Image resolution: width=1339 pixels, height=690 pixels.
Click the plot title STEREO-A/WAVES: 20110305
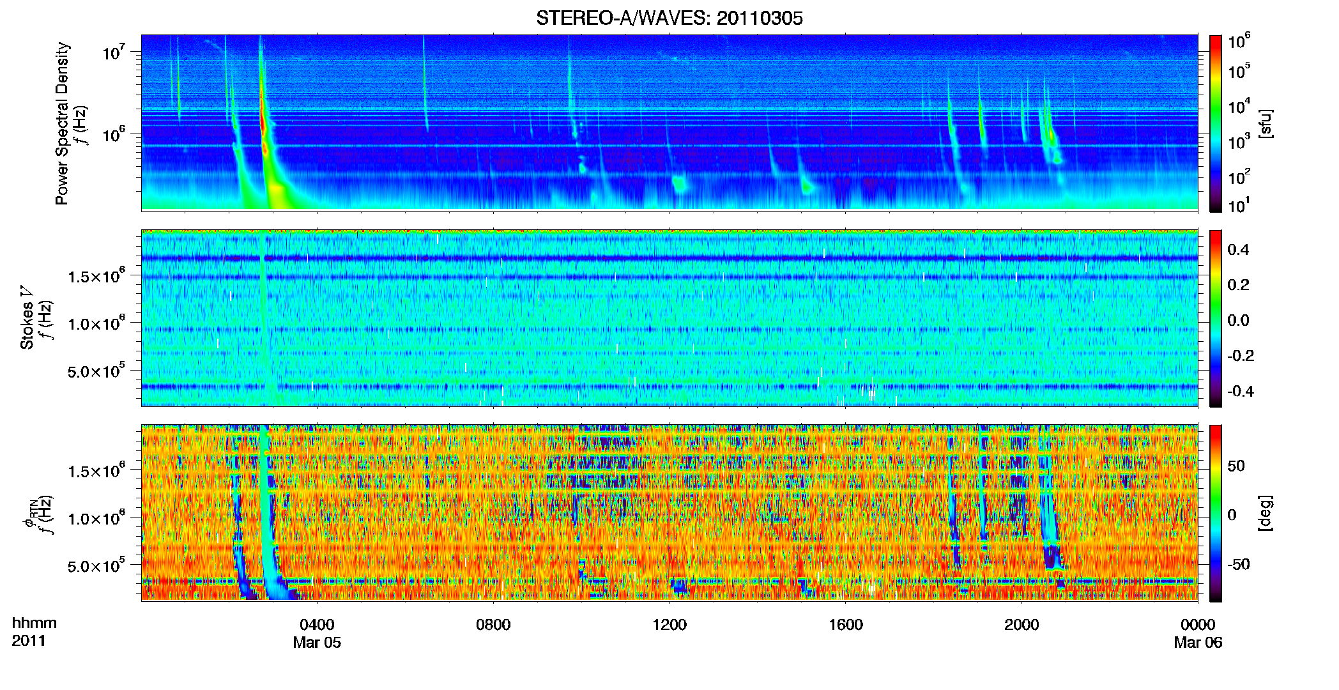(669, 18)
